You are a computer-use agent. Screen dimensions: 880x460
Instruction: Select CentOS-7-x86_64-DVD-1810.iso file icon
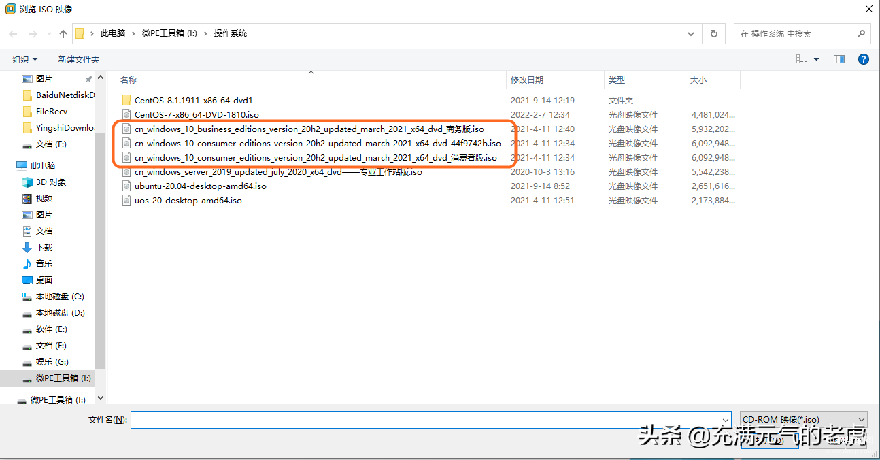pyautogui.click(x=126, y=114)
